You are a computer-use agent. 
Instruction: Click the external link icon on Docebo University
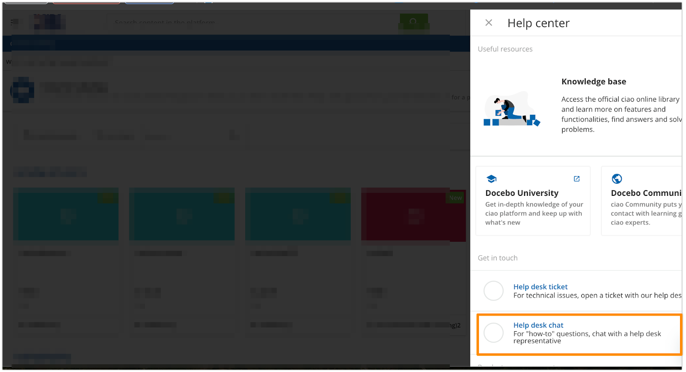click(577, 179)
